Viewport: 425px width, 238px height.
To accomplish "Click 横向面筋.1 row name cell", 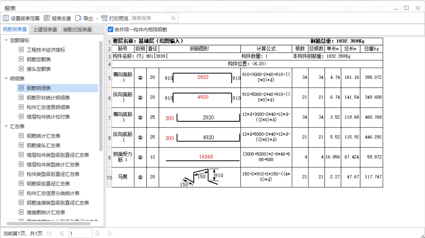I will 123,77.
